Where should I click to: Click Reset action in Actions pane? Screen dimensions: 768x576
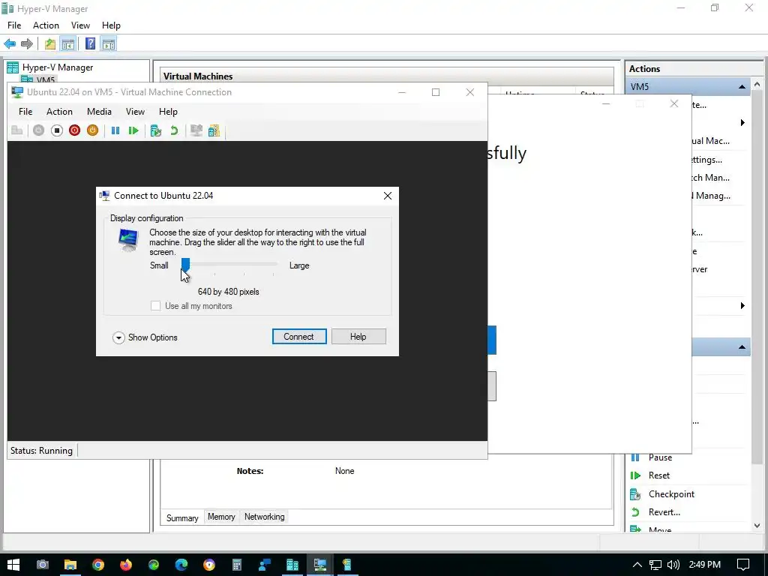pos(658,475)
